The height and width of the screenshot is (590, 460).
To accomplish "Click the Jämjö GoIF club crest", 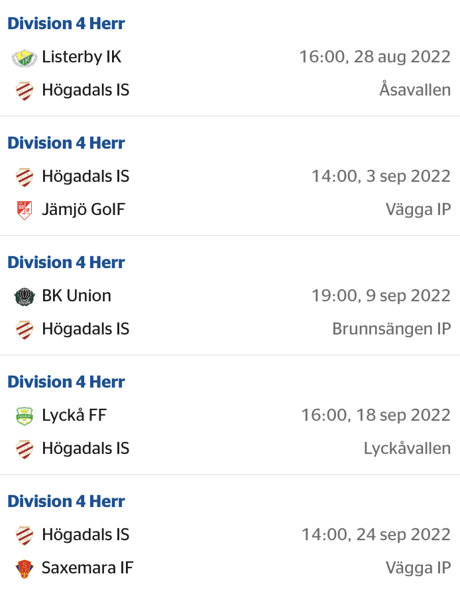I will coord(25,210).
